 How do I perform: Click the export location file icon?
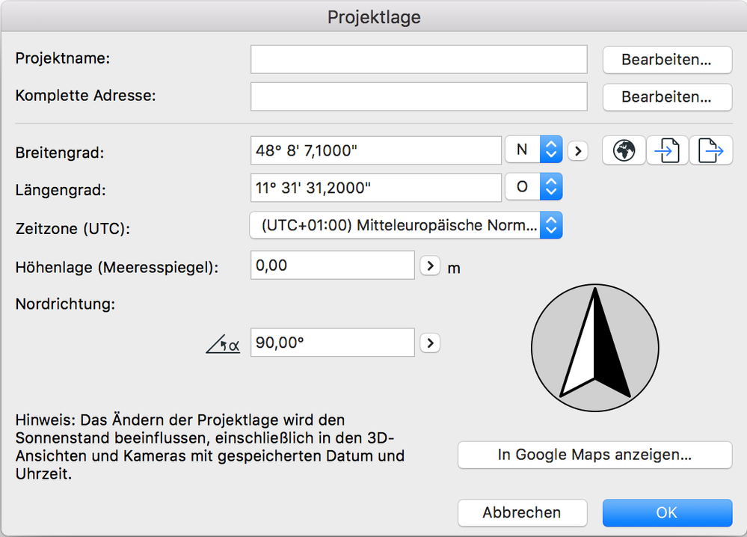click(x=711, y=150)
